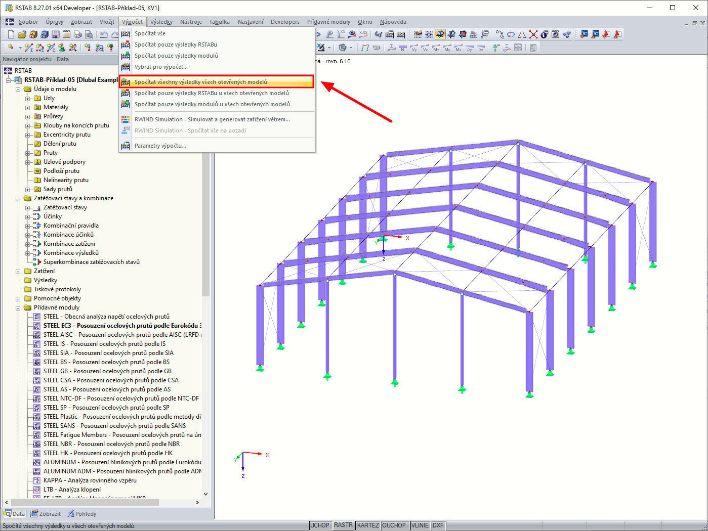The height and width of the screenshot is (531, 708).
Task: Toggle the Vz shear force diagram button
Action: [x=425, y=48]
